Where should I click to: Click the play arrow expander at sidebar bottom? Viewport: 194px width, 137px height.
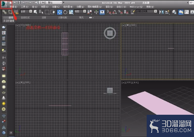pos(11,133)
